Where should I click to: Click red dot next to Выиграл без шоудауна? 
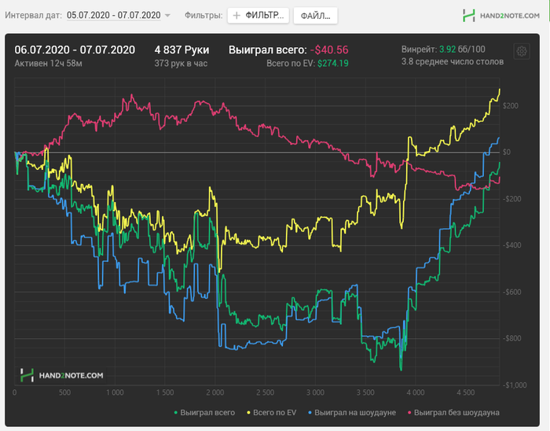point(409,413)
